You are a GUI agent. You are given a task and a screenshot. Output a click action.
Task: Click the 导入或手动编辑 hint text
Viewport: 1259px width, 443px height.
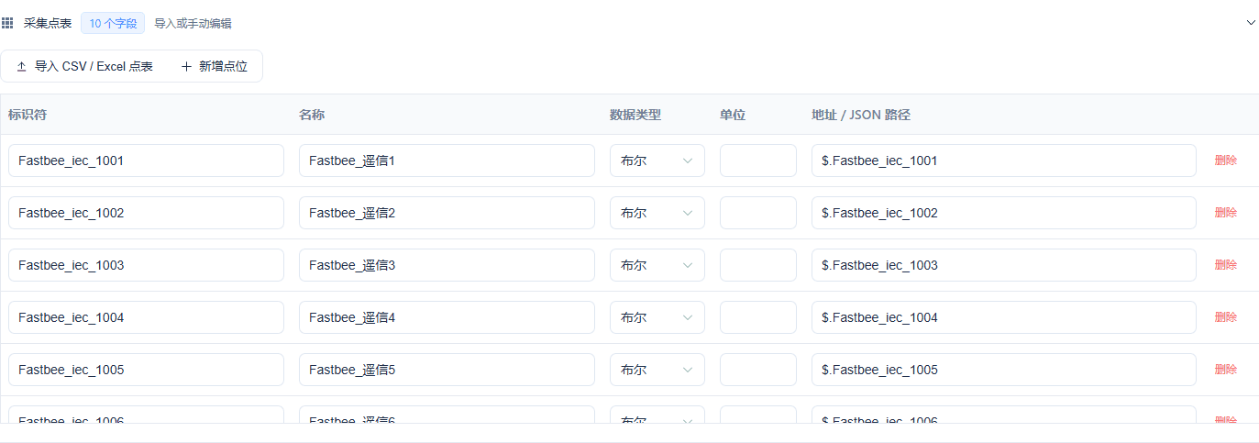coord(193,23)
